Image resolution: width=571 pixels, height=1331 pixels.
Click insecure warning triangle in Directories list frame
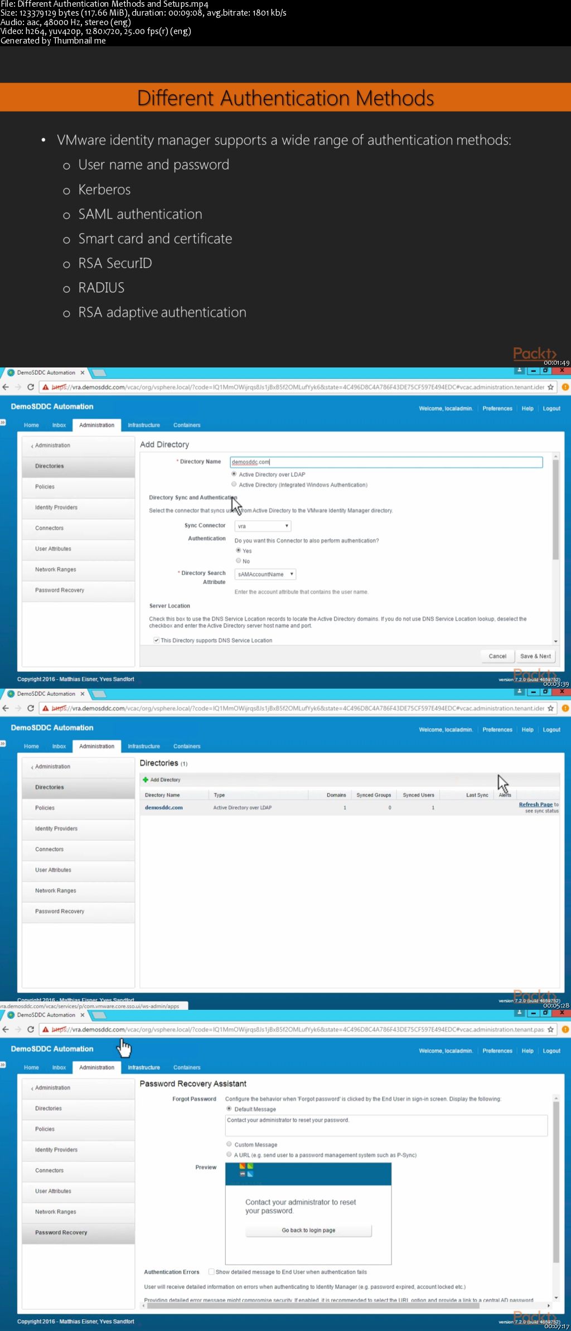coord(46,708)
